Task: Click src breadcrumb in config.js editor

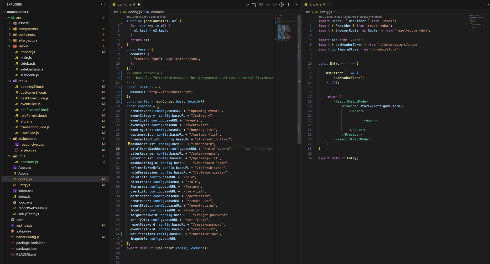Action: point(116,12)
